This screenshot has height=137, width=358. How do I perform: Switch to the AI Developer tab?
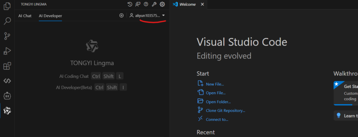(x=50, y=16)
